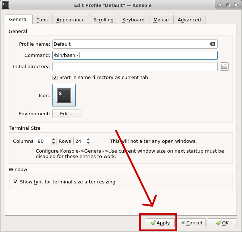Toggle Show hint for terminal size after resizing
Screen dimensions: 242x232
pyautogui.click(x=16, y=182)
